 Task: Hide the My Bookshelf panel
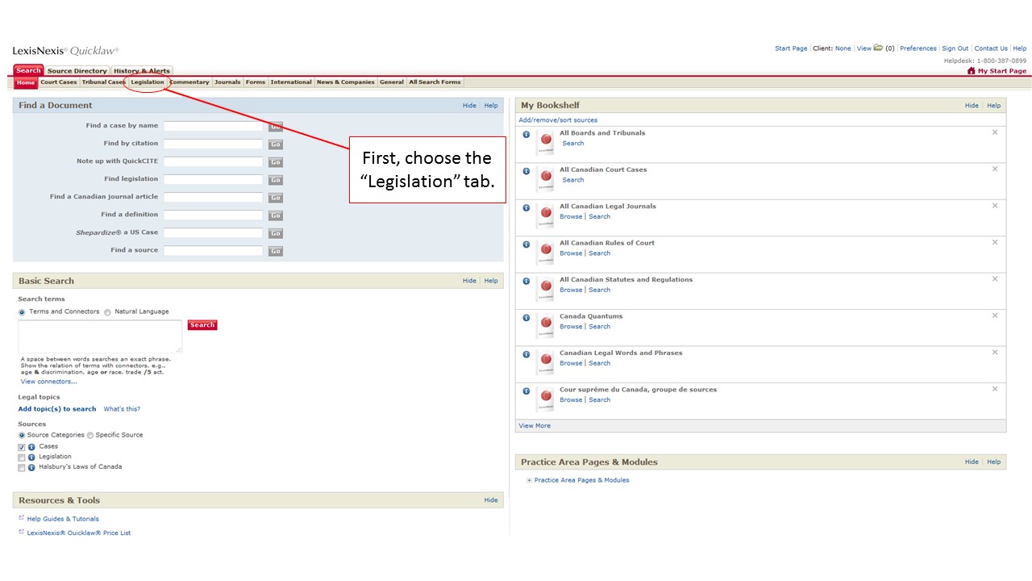point(972,106)
